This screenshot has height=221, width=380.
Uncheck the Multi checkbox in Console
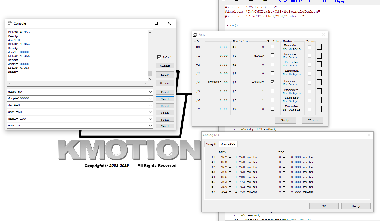(x=159, y=57)
